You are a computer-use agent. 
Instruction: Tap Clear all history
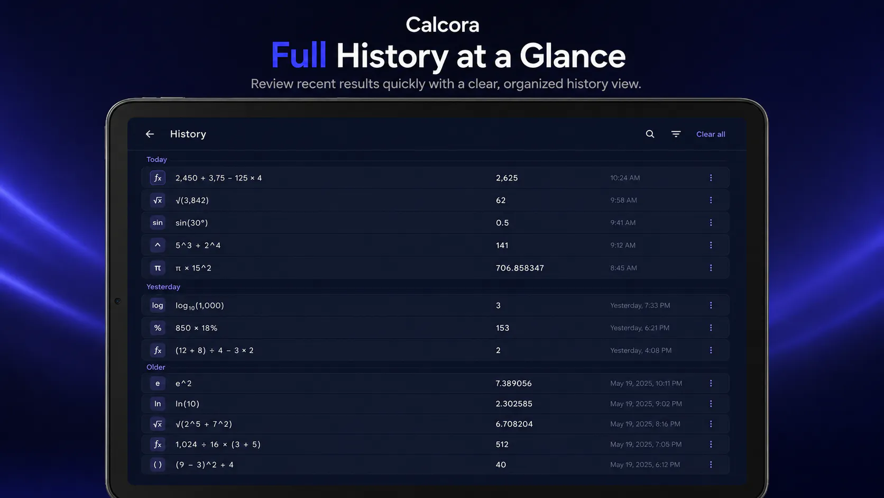711,134
